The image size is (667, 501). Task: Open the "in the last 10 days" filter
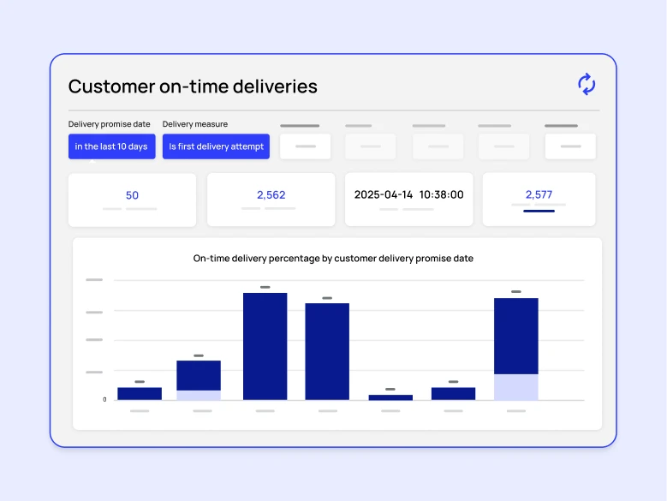click(x=111, y=146)
